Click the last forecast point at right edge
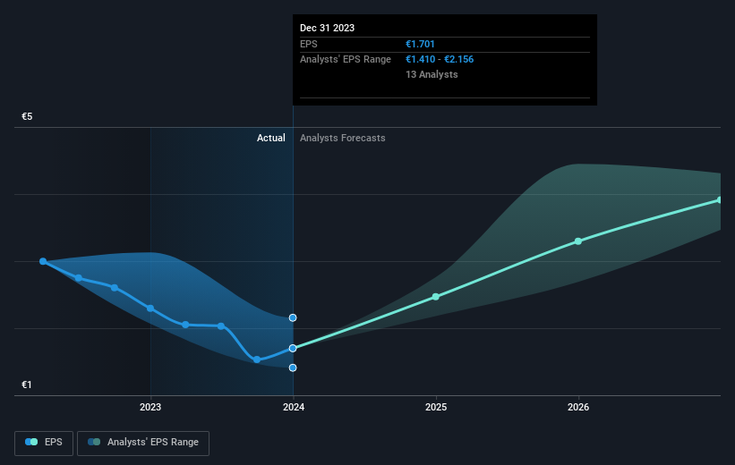735x465 pixels. [x=720, y=200]
